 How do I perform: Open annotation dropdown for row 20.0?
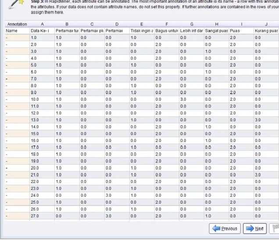[17, 168]
